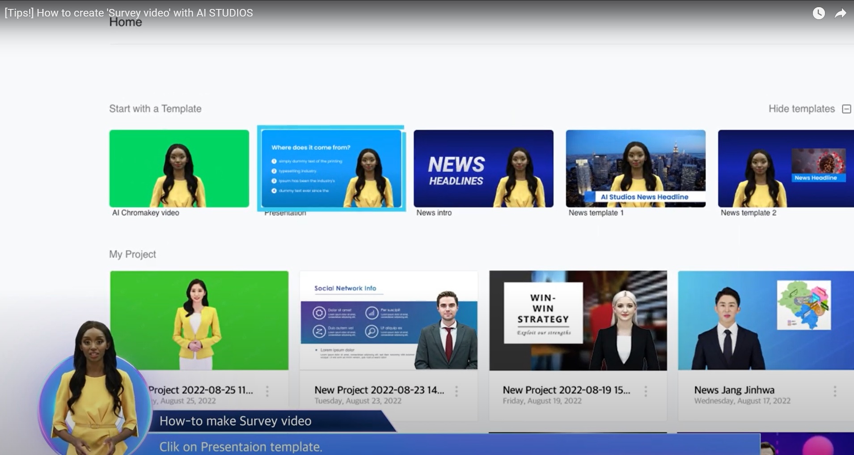Click the video title about Survey video

[x=129, y=13]
